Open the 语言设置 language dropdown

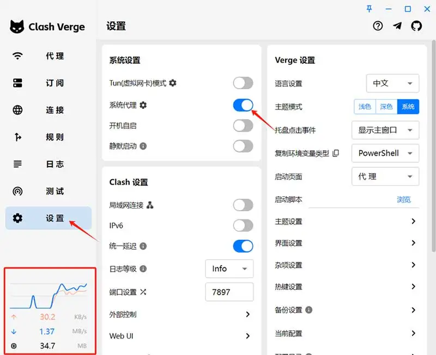click(x=392, y=83)
